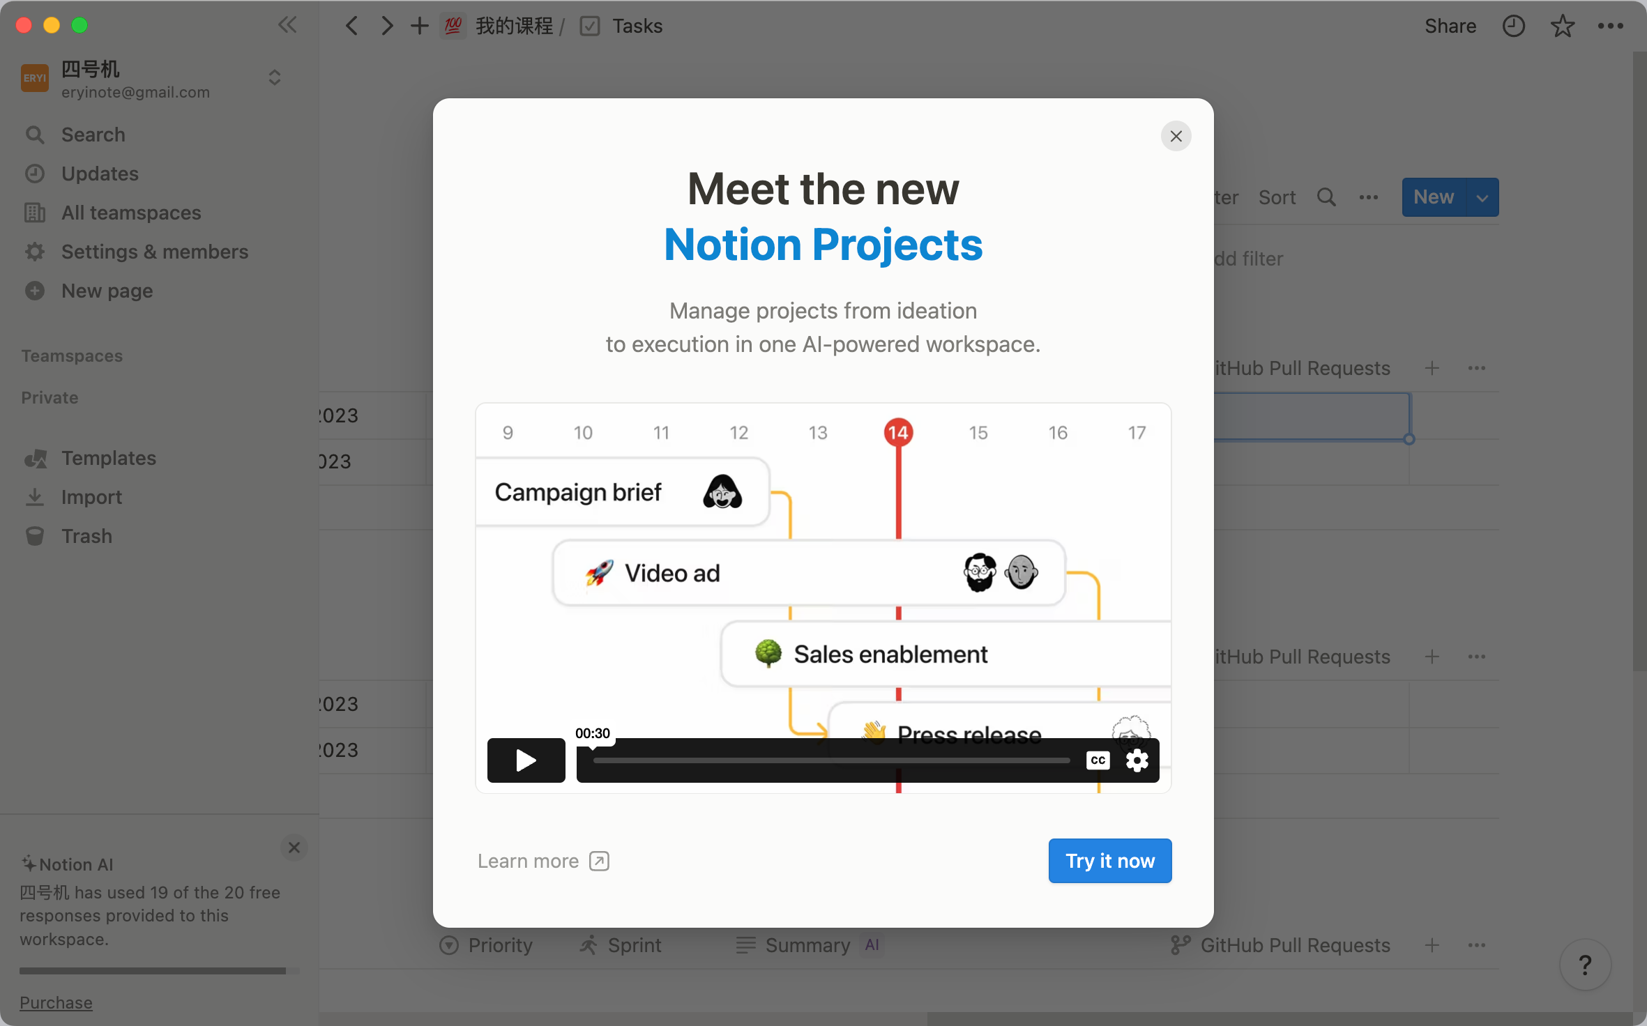Open the first group's three-dot menu
This screenshot has width=1647, height=1026.
click(x=1477, y=368)
